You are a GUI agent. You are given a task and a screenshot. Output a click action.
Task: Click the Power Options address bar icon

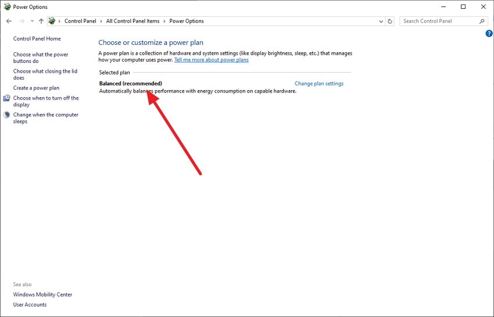(x=52, y=21)
